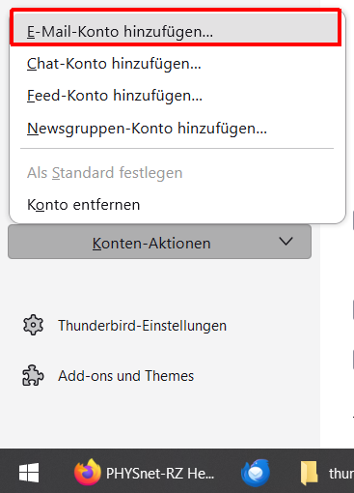The height and width of the screenshot is (493, 354).
Task: Switch to the PHYSnet-RZ He... taskbar window
Action: 160,474
